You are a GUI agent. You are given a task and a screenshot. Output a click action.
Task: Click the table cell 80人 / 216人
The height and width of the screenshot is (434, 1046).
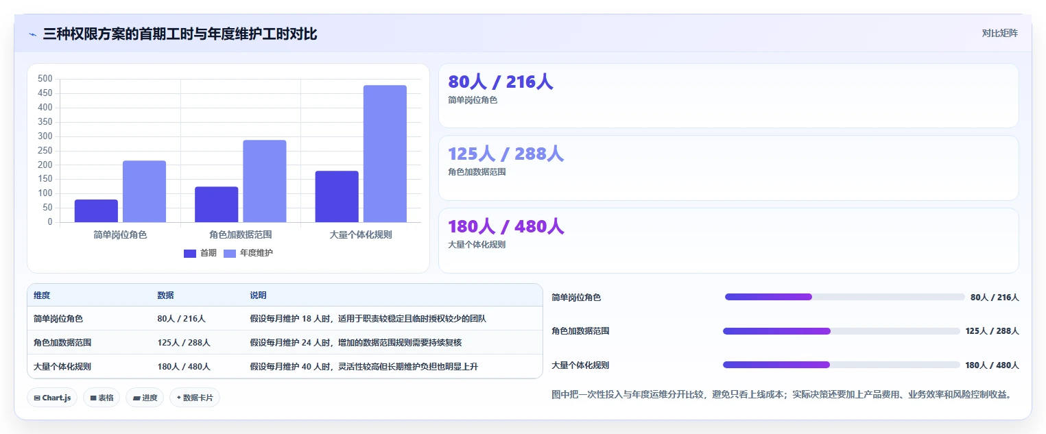point(181,319)
